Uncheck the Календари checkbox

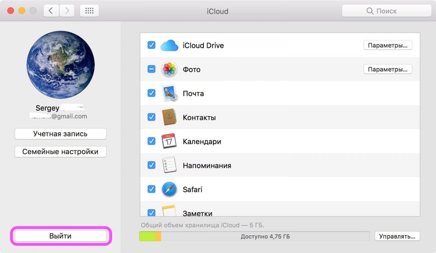(151, 141)
